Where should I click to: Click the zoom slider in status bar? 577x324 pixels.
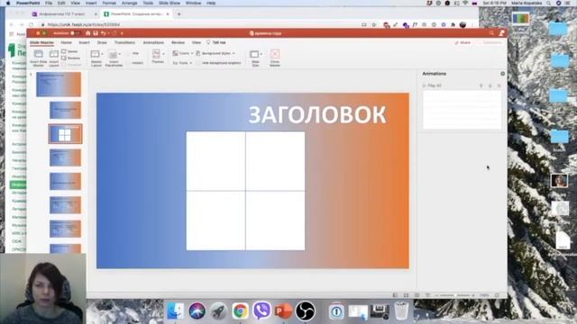(x=455, y=295)
